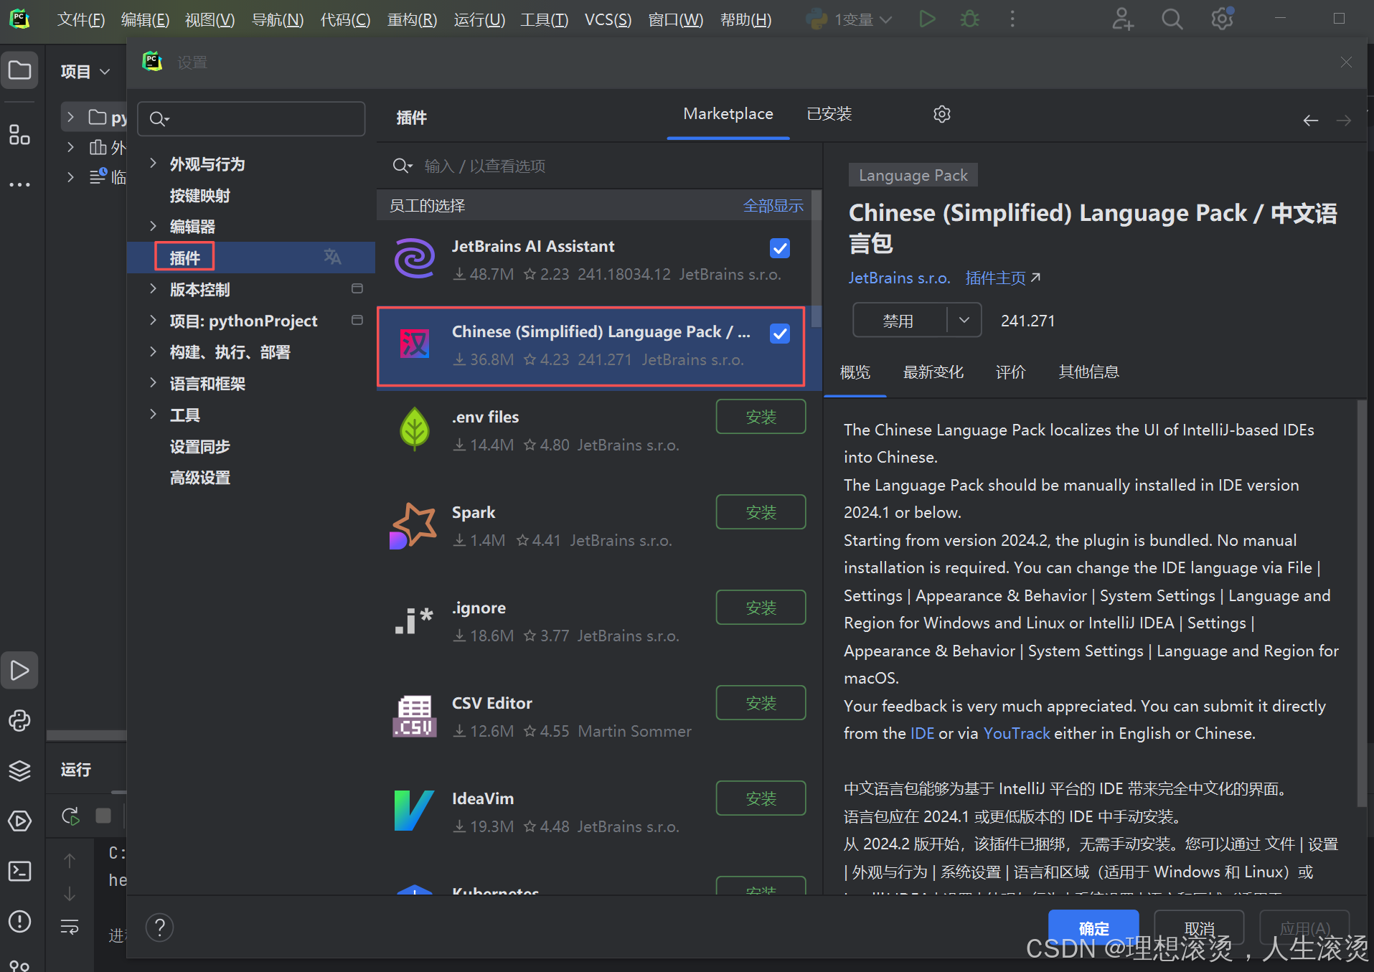Click the 禁用 button
1374x972 pixels.
(898, 321)
